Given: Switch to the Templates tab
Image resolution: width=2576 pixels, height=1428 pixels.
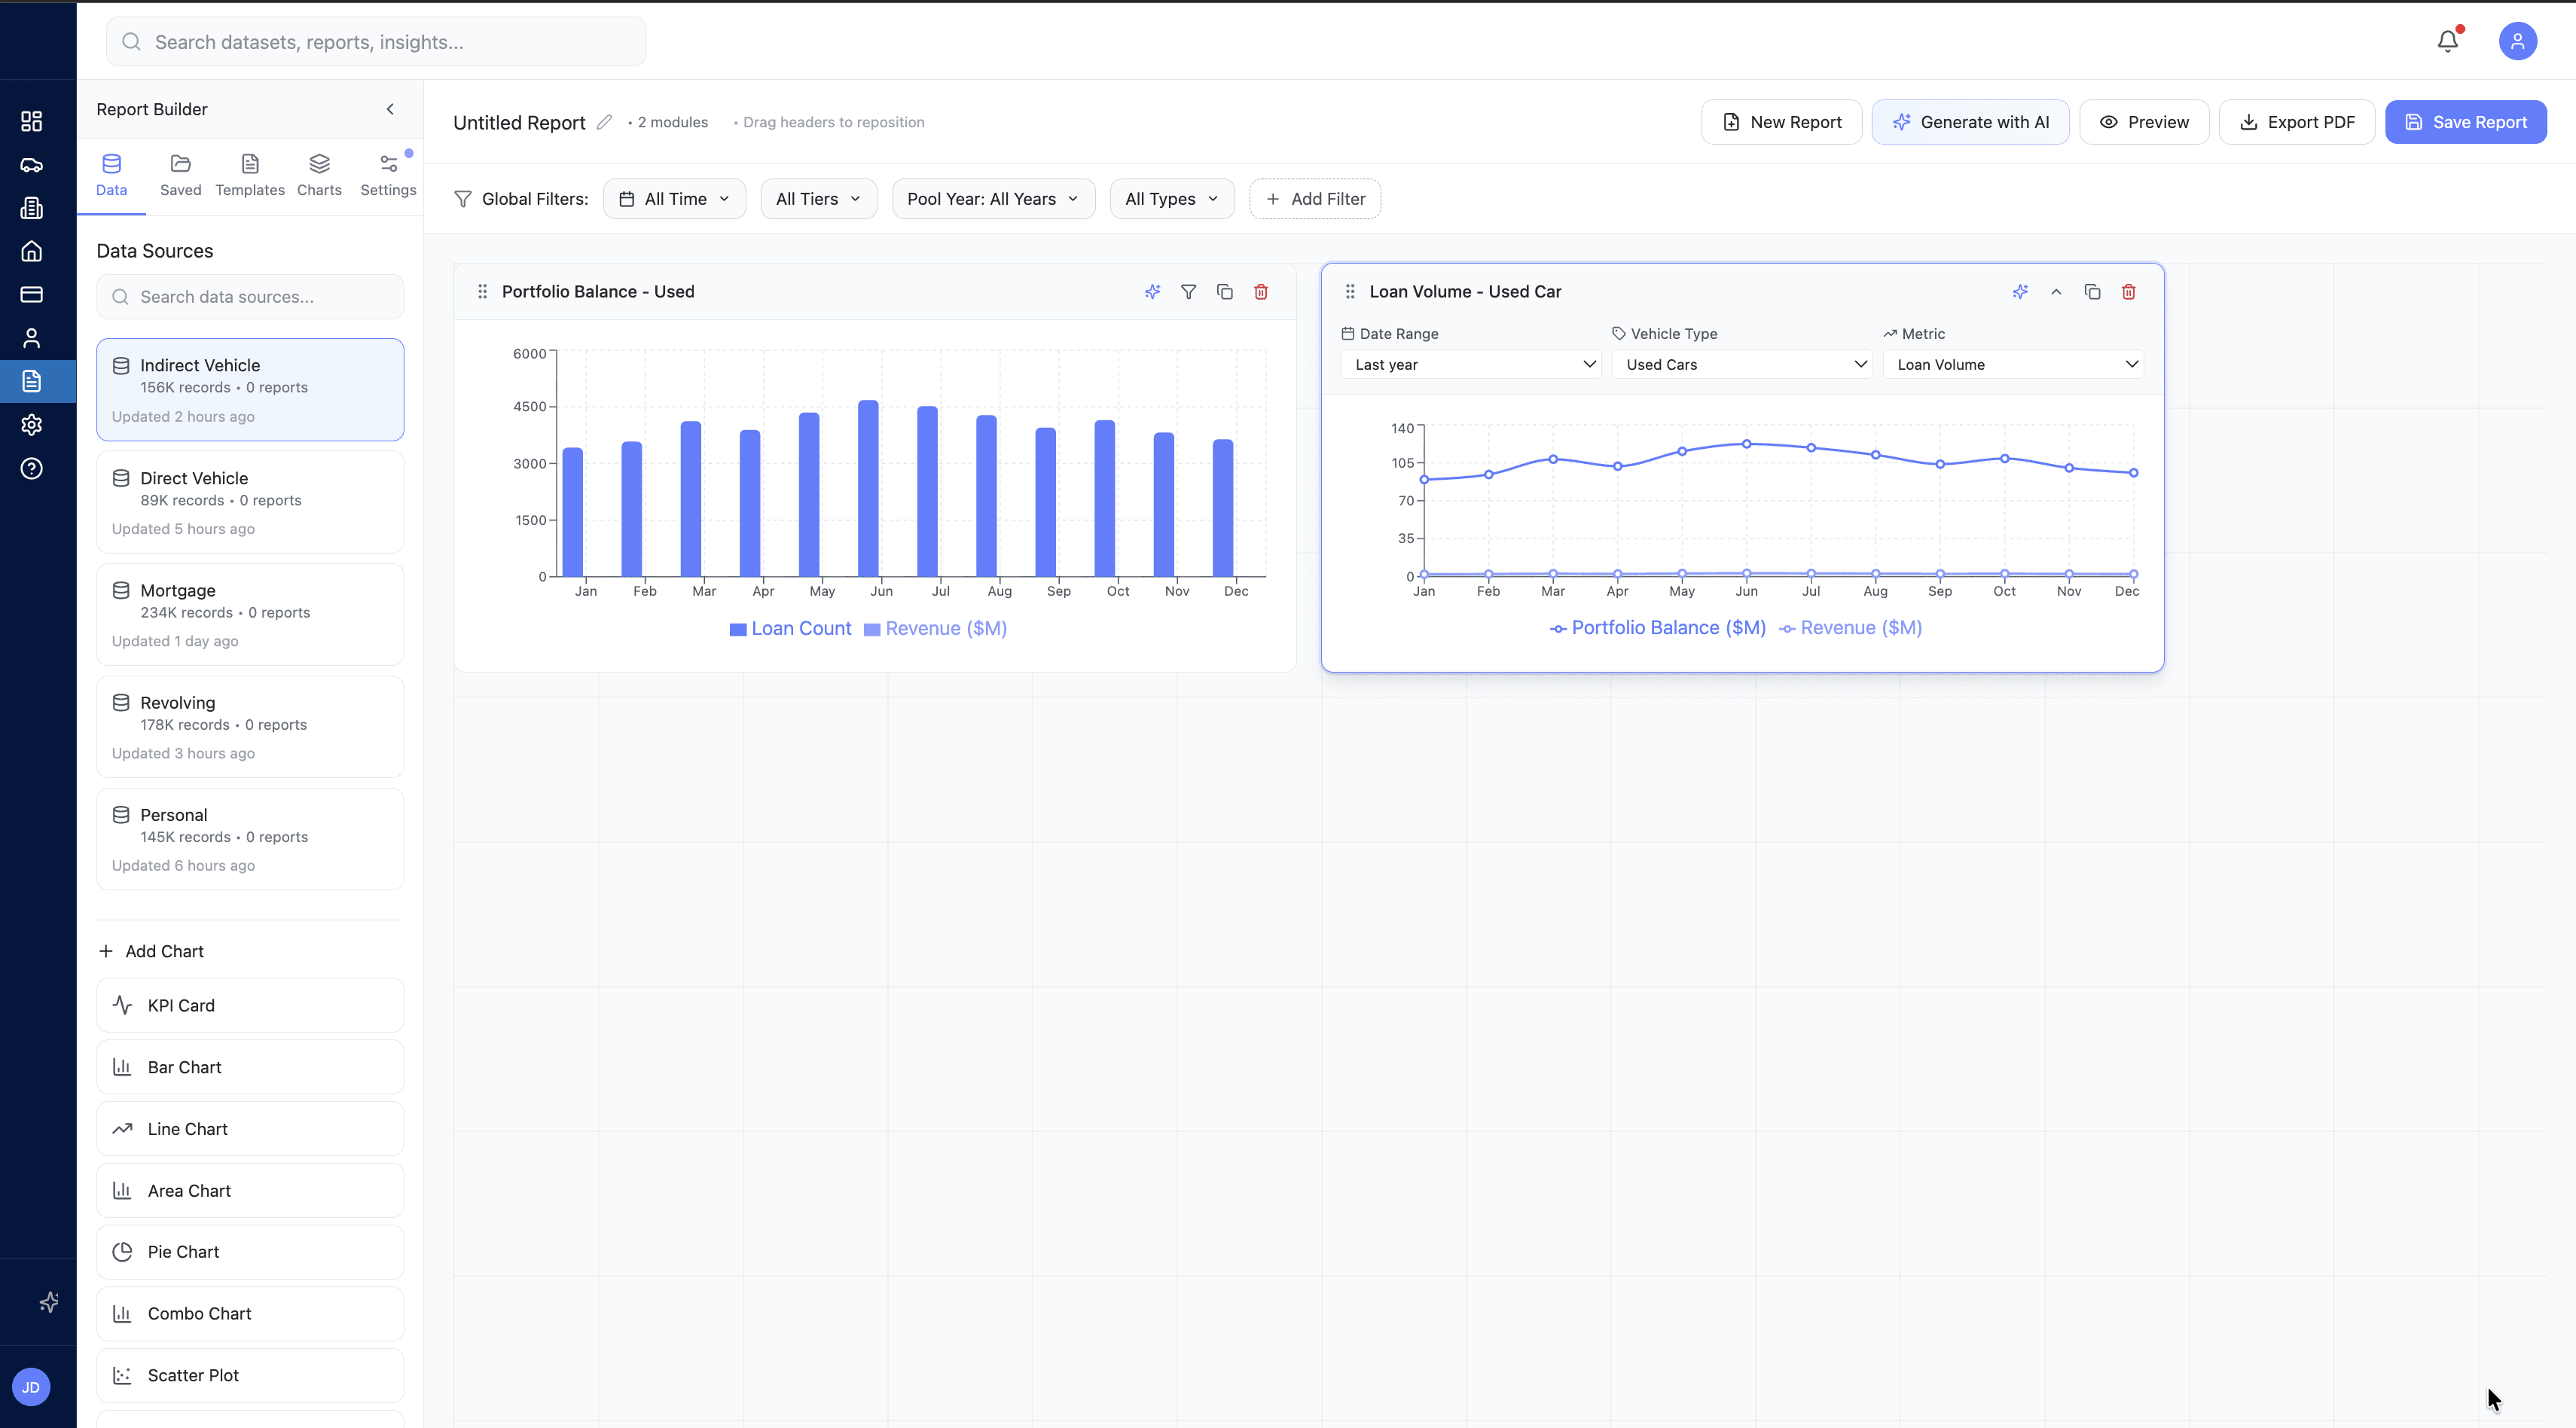Looking at the screenshot, I should click(x=250, y=175).
